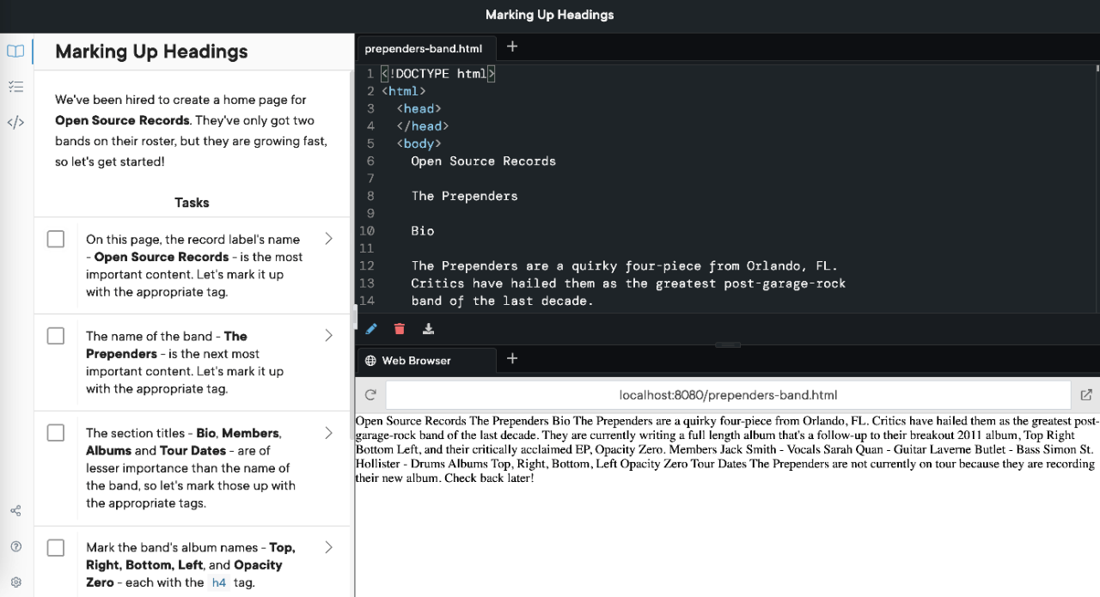Click the pencil rename file icon
This screenshot has width=1100, height=597.
click(x=371, y=329)
